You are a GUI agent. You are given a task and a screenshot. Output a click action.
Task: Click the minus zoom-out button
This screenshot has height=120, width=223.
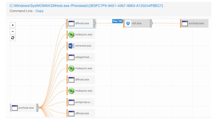[x=13, y=31]
